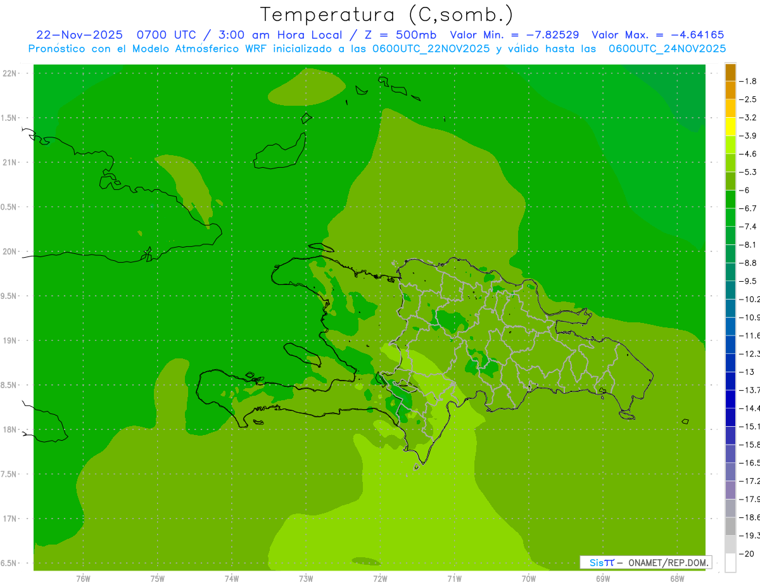Click the '-5.3' color bar value

[749, 172]
